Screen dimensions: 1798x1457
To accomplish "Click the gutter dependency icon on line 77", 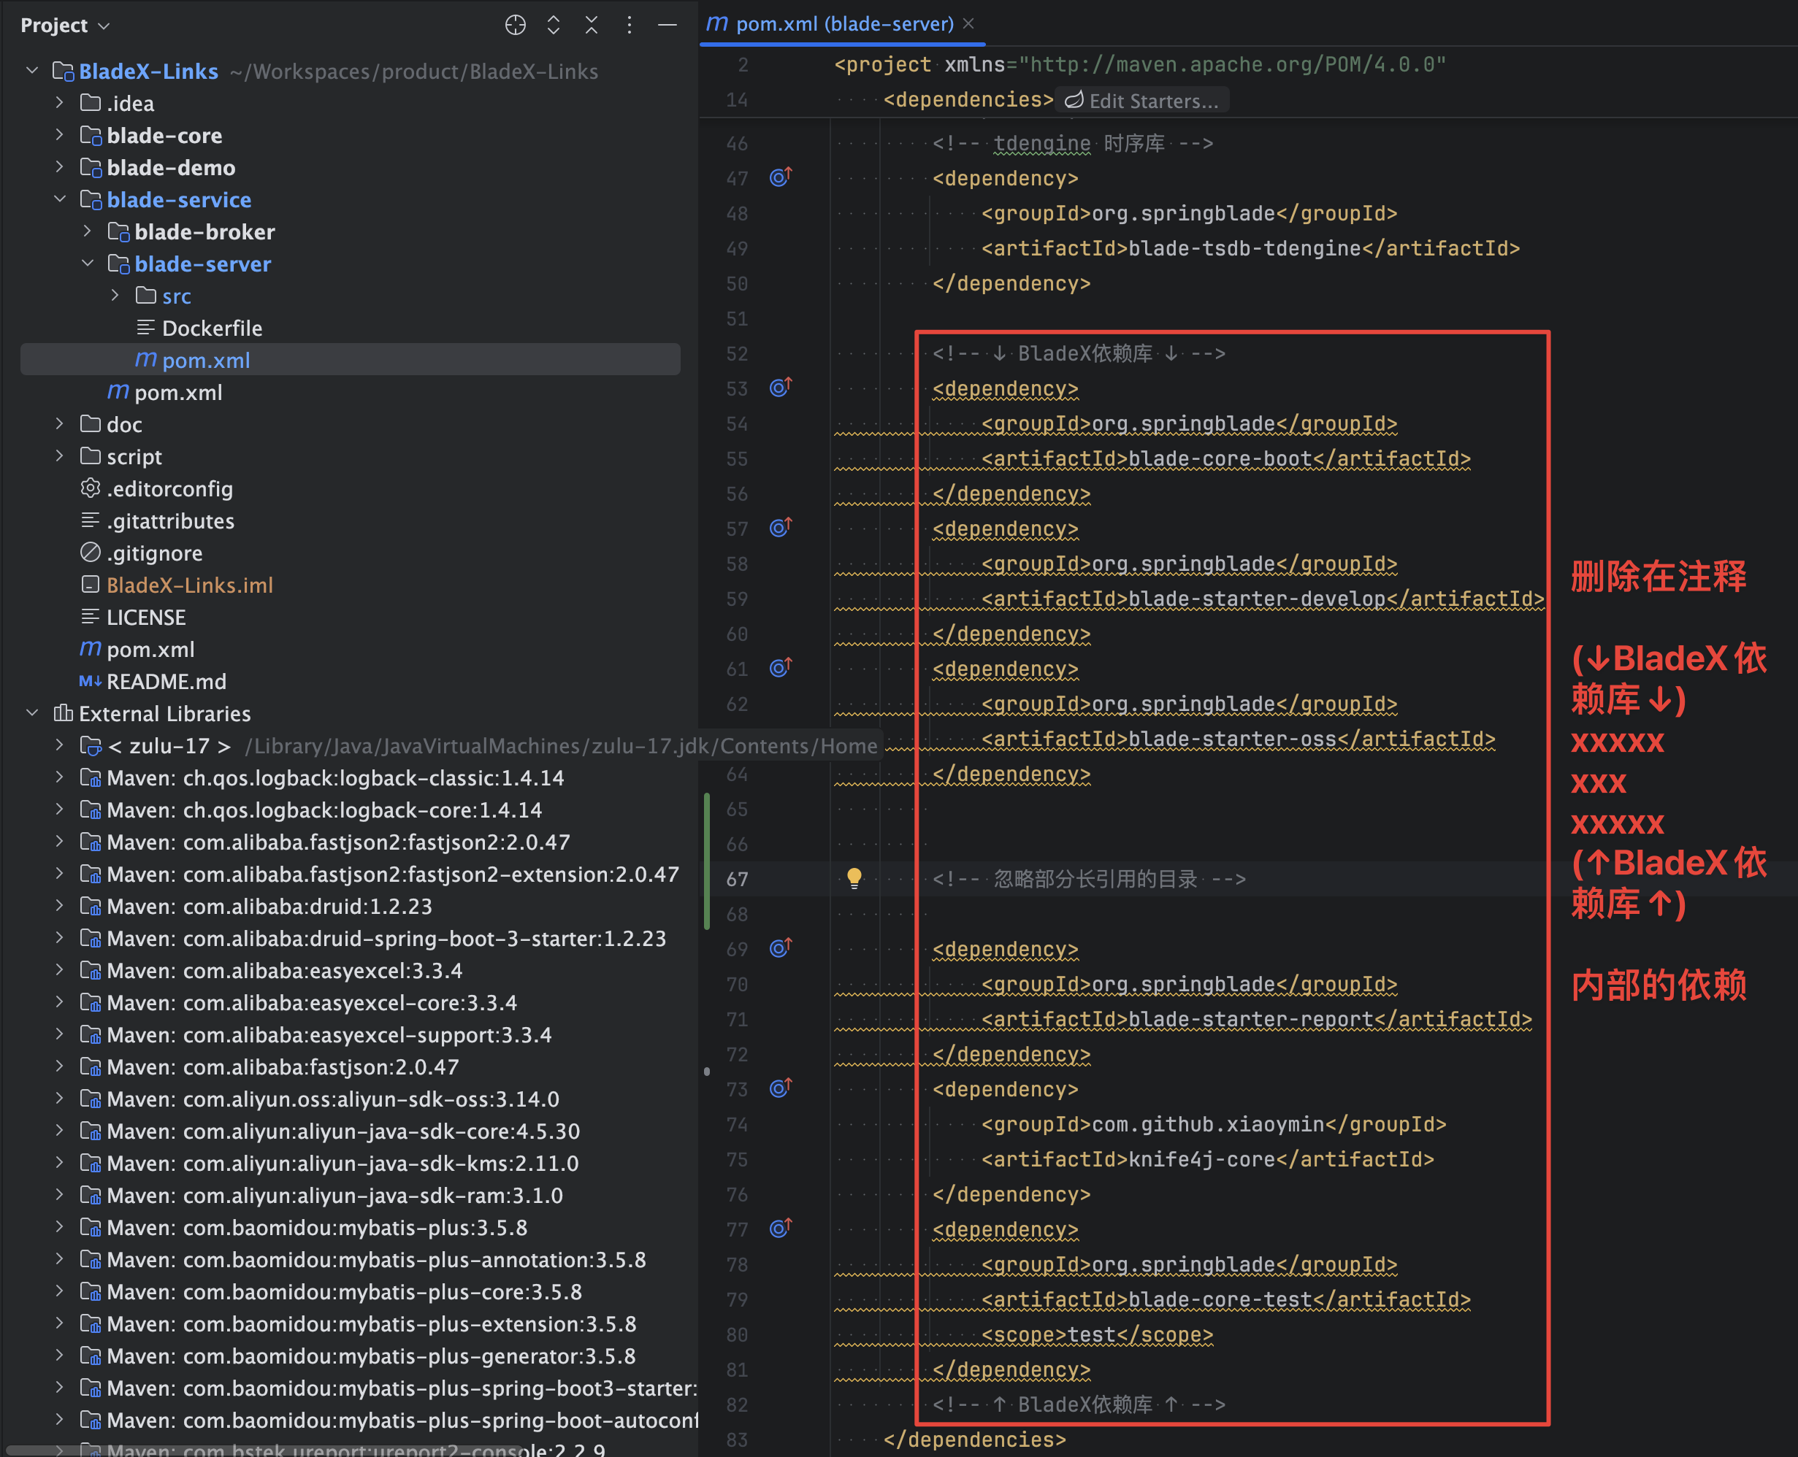I will [x=781, y=1229].
